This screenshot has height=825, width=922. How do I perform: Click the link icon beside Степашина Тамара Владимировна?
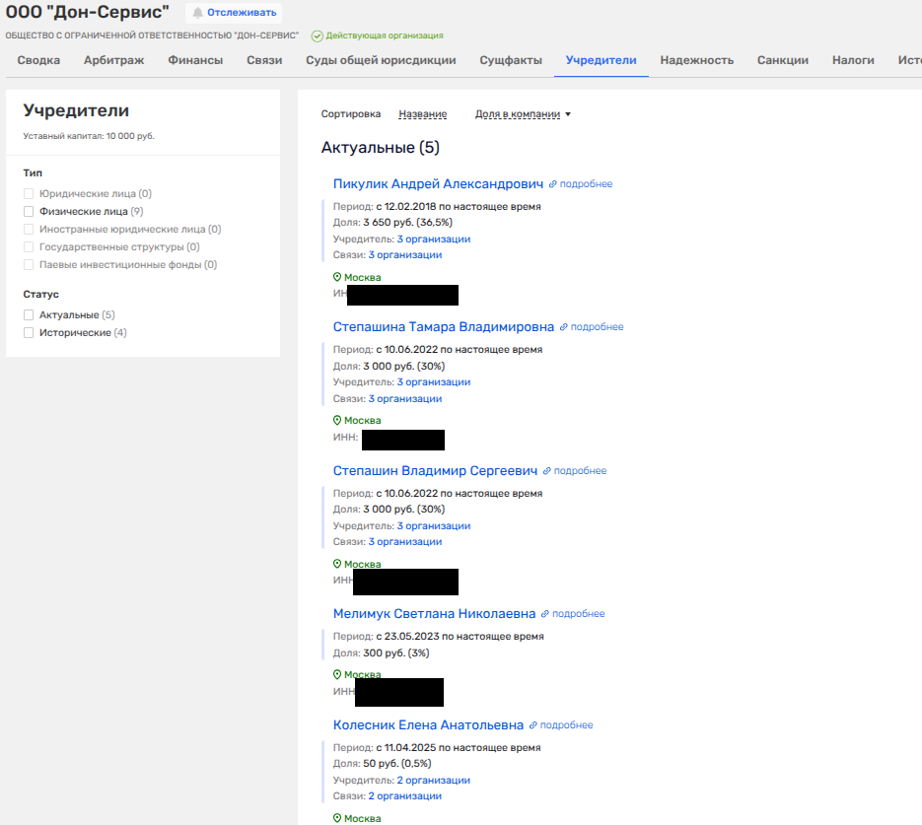(564, 327)
